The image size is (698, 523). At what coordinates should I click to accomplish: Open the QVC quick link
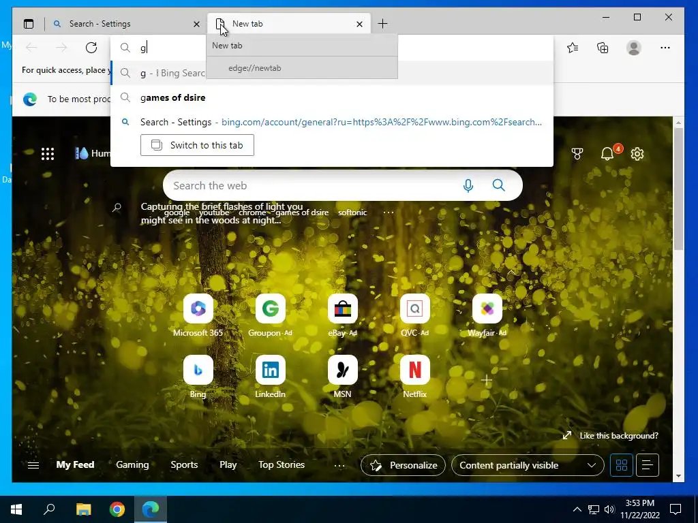tap(415, 315)
